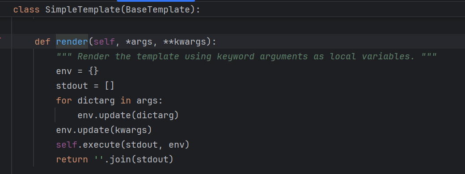Screen dimensions: 465x174
Task: Click the blue active tab indicator at top
Action: 156,1
